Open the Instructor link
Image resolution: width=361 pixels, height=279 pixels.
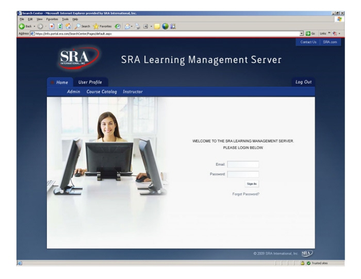coord(133,92)
